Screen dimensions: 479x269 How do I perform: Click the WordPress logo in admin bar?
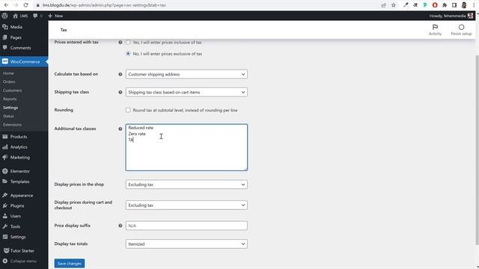pyautogui.click(x=5, y=16)
